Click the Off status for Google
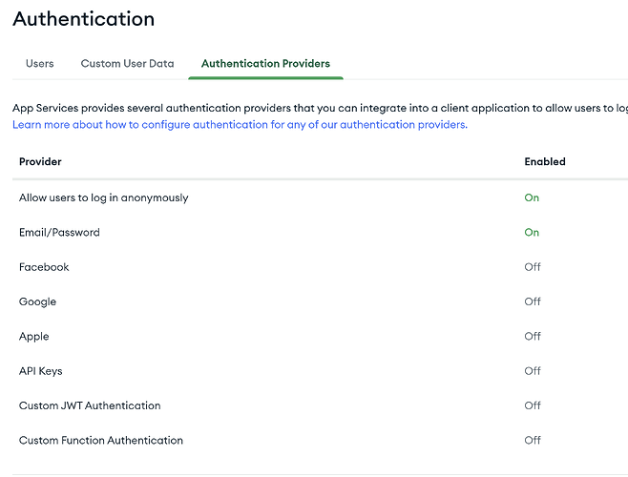 click(x=533, y=302)
